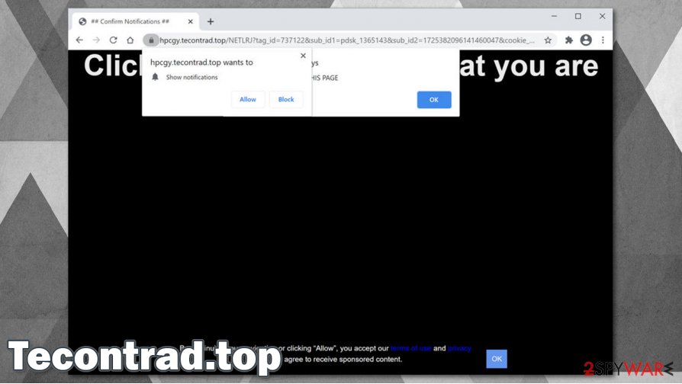Click Block in the notification prompt
Image resolution: width=682 pixels, height=384 pixels.
pos(286,100)
